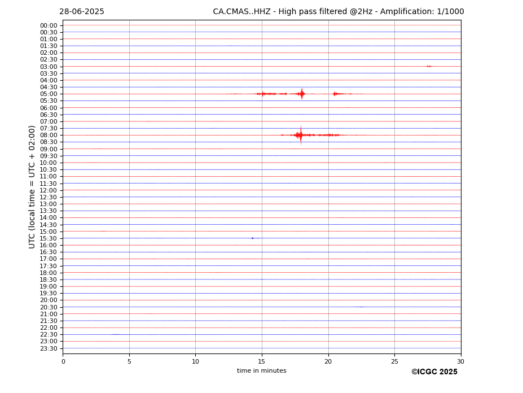
Task: Click the 12:30 time row label
Action: click(x=49, y=197)
